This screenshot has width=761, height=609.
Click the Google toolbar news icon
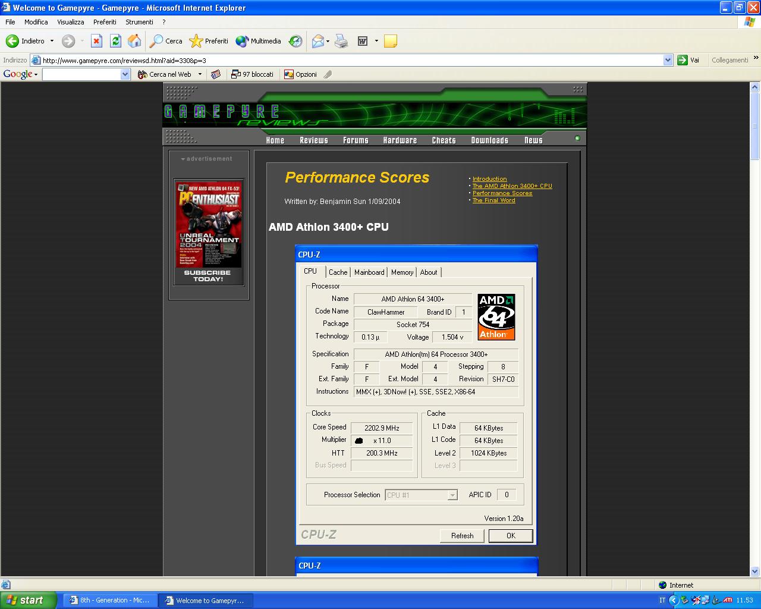click(216, 74)
